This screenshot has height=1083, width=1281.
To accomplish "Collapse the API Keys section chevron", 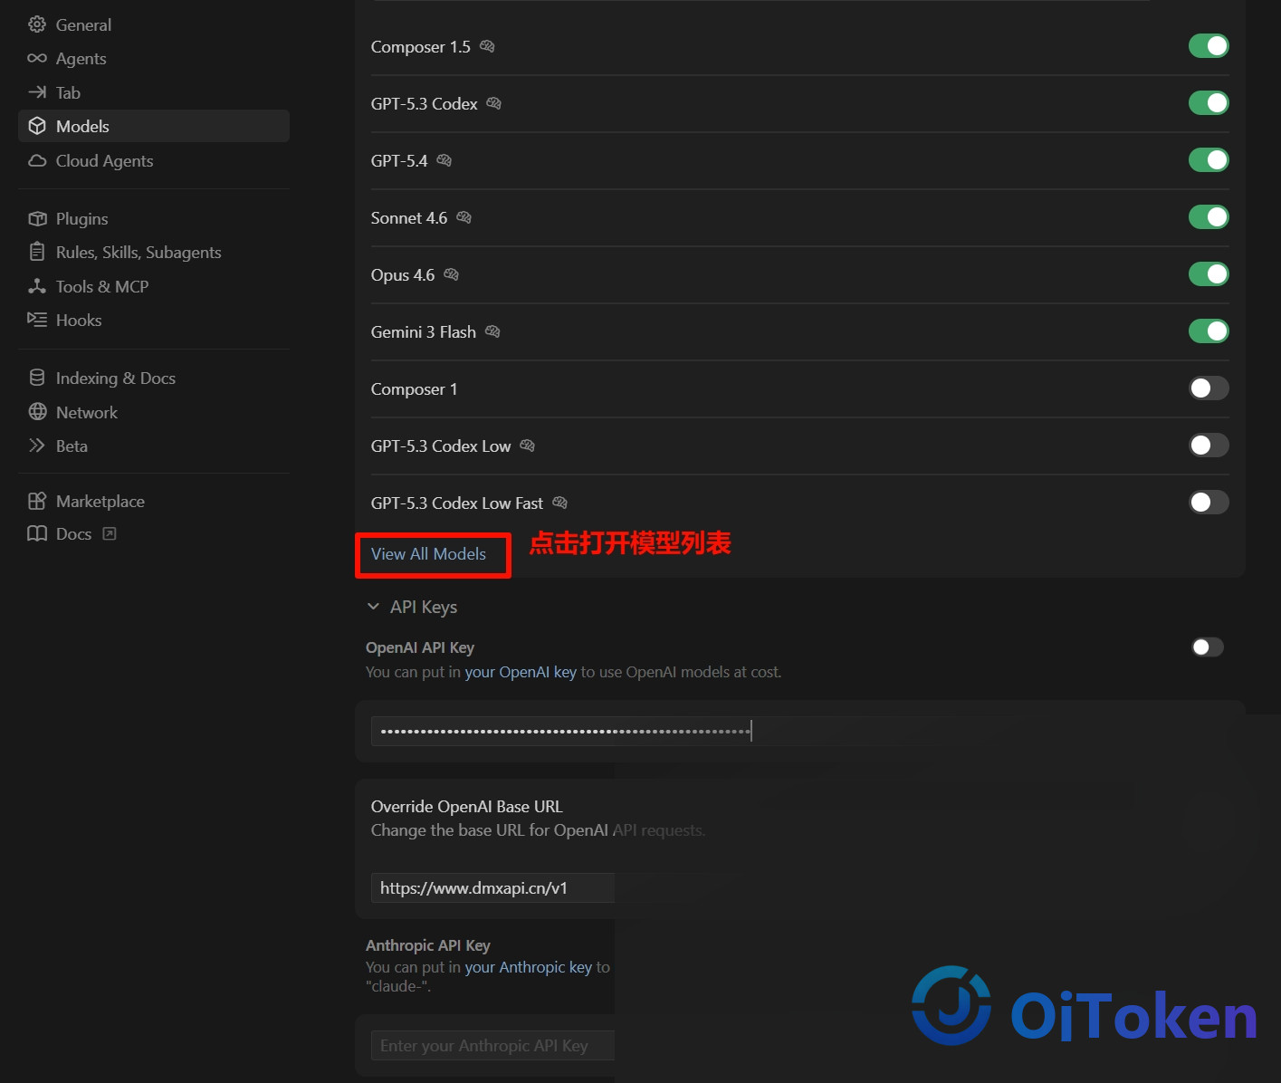I will pyautogui.click(x=373, y=607).
